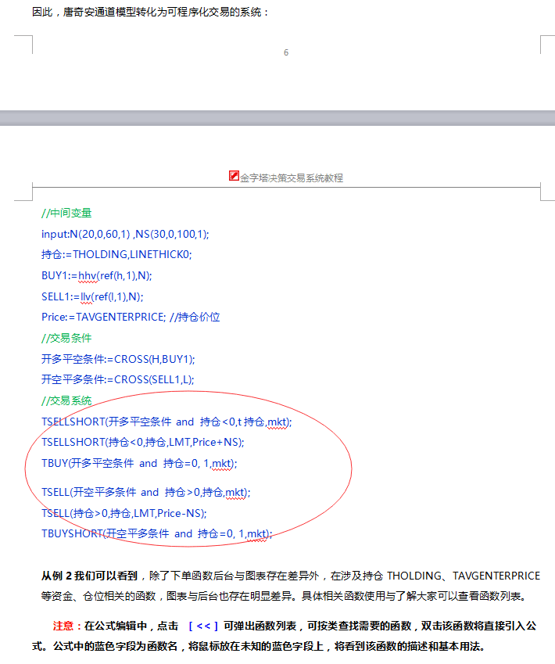Click the blue '[ << ]' text
Viewport: 555px width, 664px height.
[202, 626]
